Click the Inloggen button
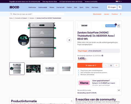The image size is (131, 104). (112, 7)
